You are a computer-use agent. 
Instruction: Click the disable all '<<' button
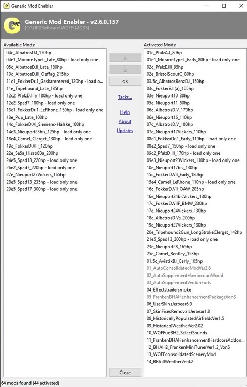click(125, 81)
